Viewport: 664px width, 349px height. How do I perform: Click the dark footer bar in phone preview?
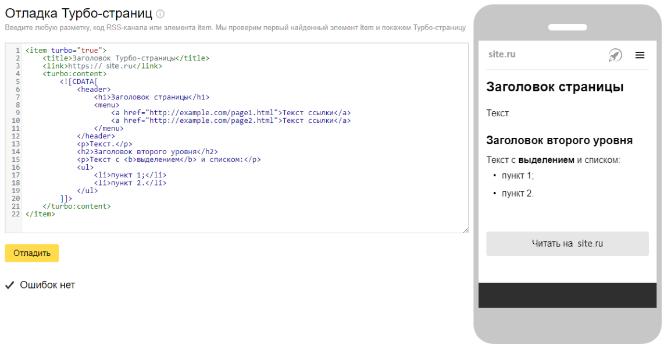click(567, 295)
